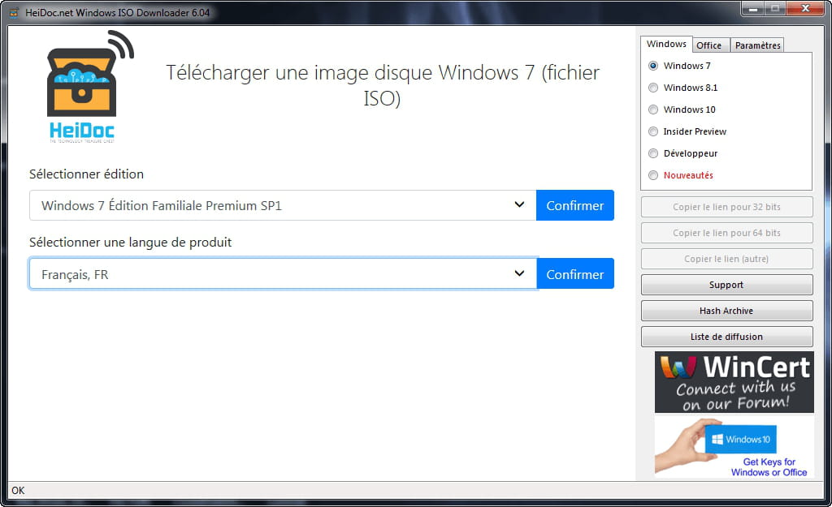The image size is (832, 507).
Task: Click the app icon in the title bar
Action: pos(14,13)
